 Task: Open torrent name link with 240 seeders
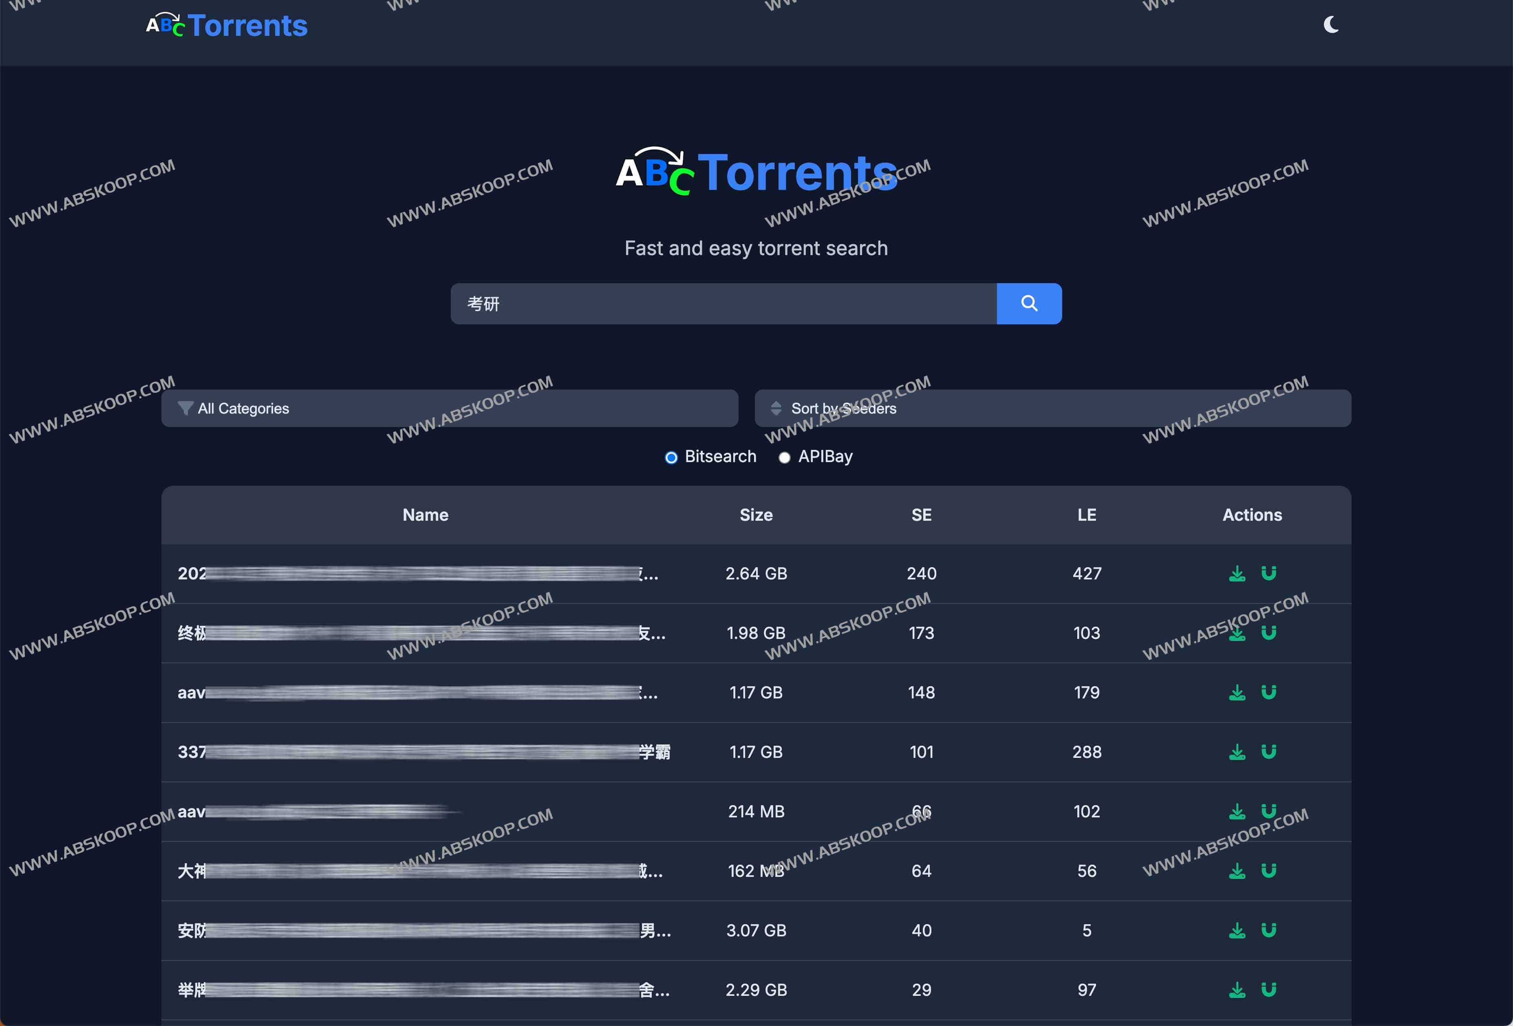pos(417,574)
